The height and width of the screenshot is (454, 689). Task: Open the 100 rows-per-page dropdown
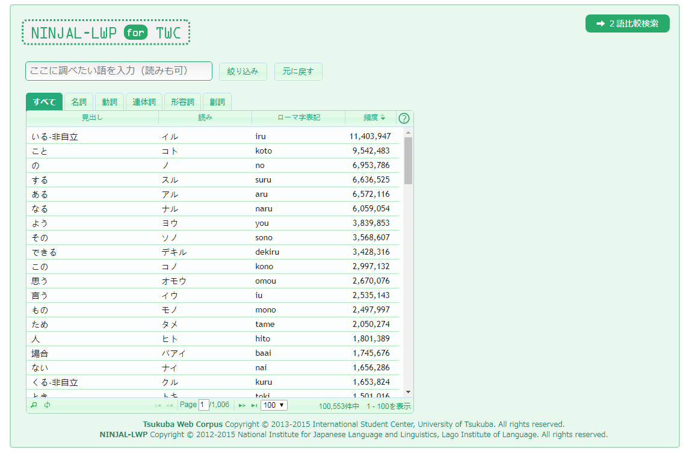pos(274,405)
